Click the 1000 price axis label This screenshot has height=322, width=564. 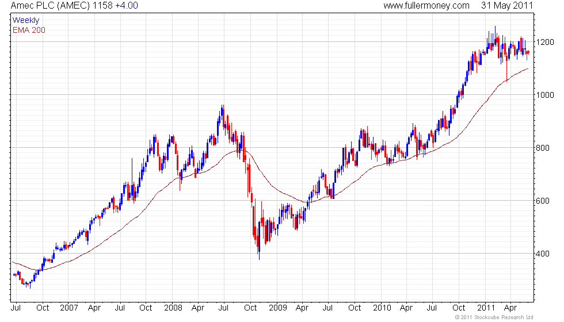(x=545, y=95)
